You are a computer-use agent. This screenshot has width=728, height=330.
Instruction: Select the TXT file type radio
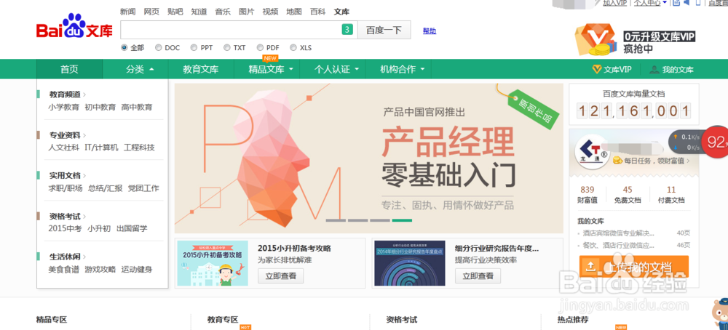[x=227, y=47]
